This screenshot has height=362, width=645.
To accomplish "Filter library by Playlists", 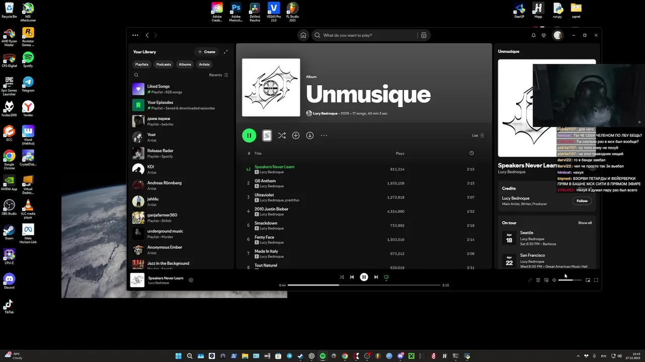I will (x=142, y=64).
